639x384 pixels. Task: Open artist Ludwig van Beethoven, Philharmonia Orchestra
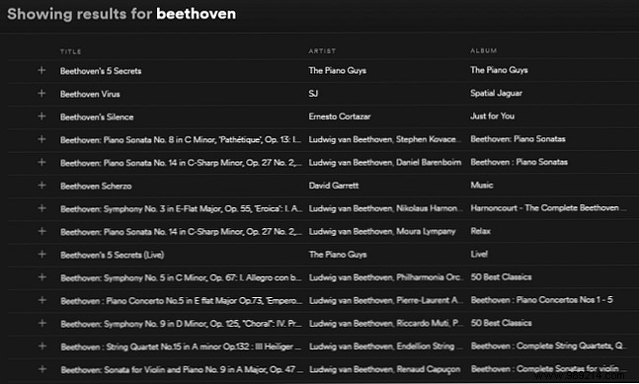tap(385, 277)
